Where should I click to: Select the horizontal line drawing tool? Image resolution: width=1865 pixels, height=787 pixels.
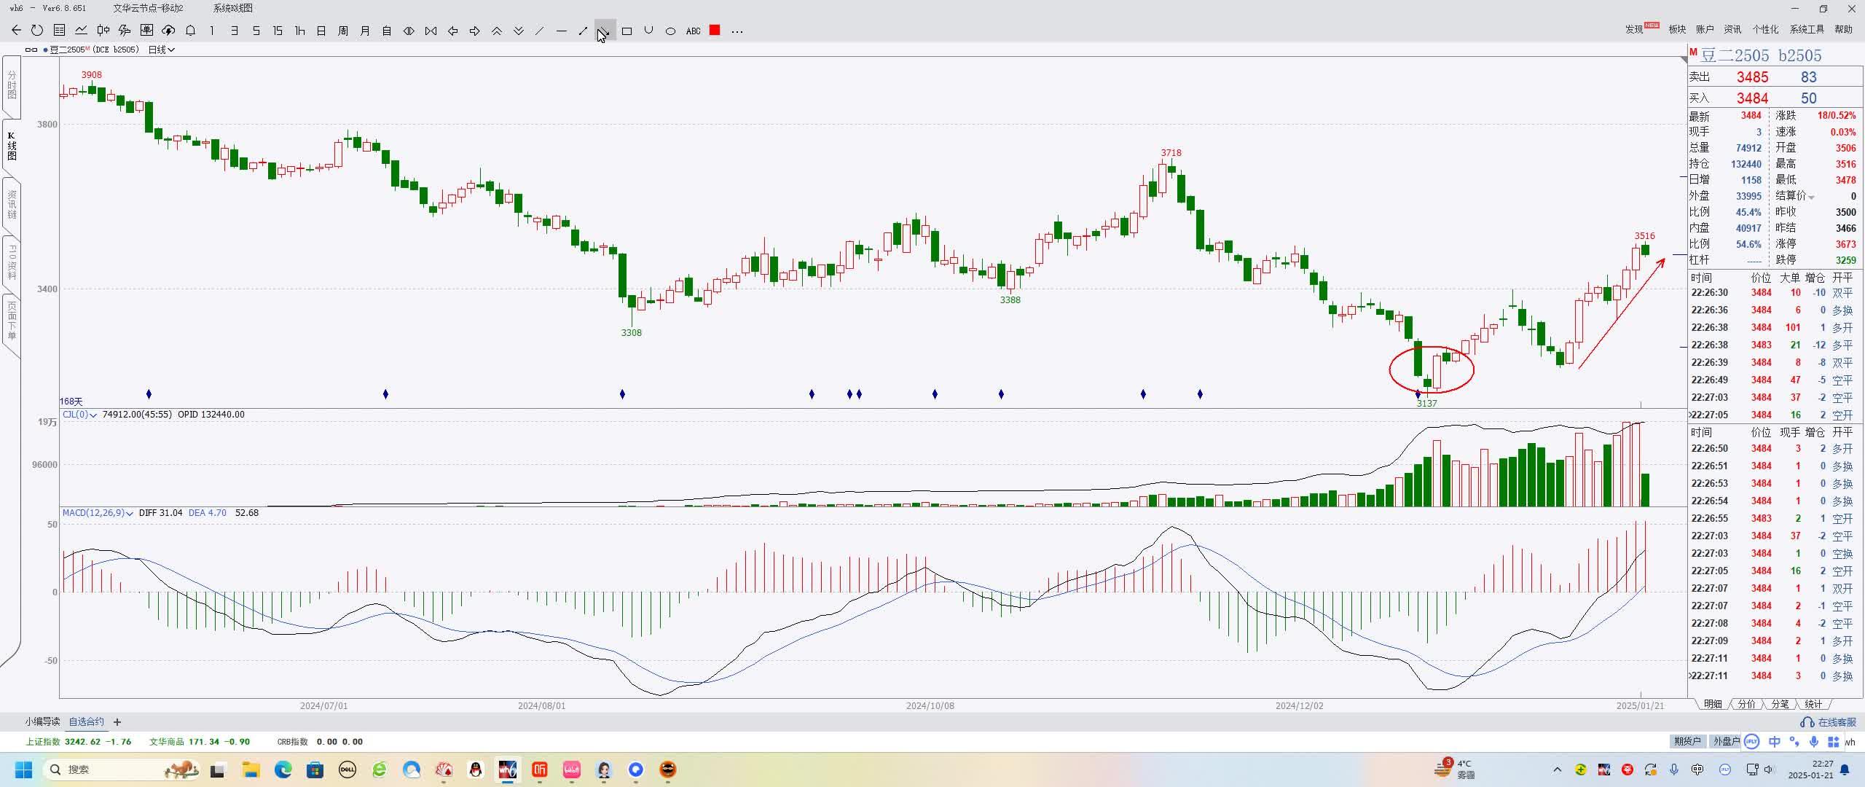click(x=561, y=31)
